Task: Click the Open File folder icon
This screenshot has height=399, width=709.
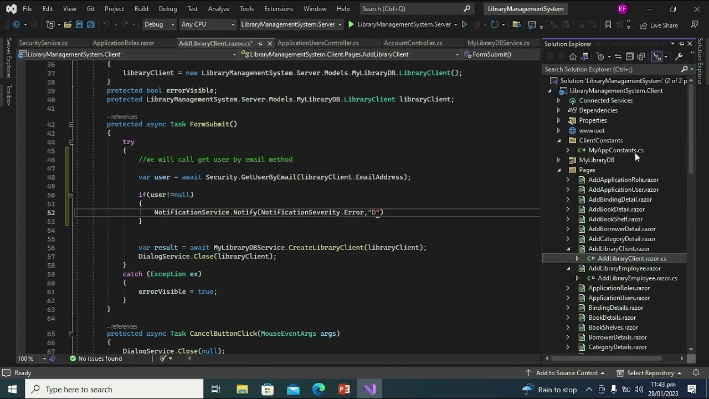Action: tap(68, 24)
